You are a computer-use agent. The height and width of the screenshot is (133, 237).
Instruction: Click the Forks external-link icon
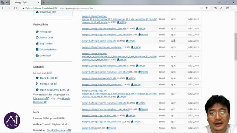[x=56, y=84]
